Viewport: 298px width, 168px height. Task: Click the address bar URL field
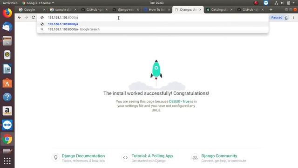click(x=152, y=18)
